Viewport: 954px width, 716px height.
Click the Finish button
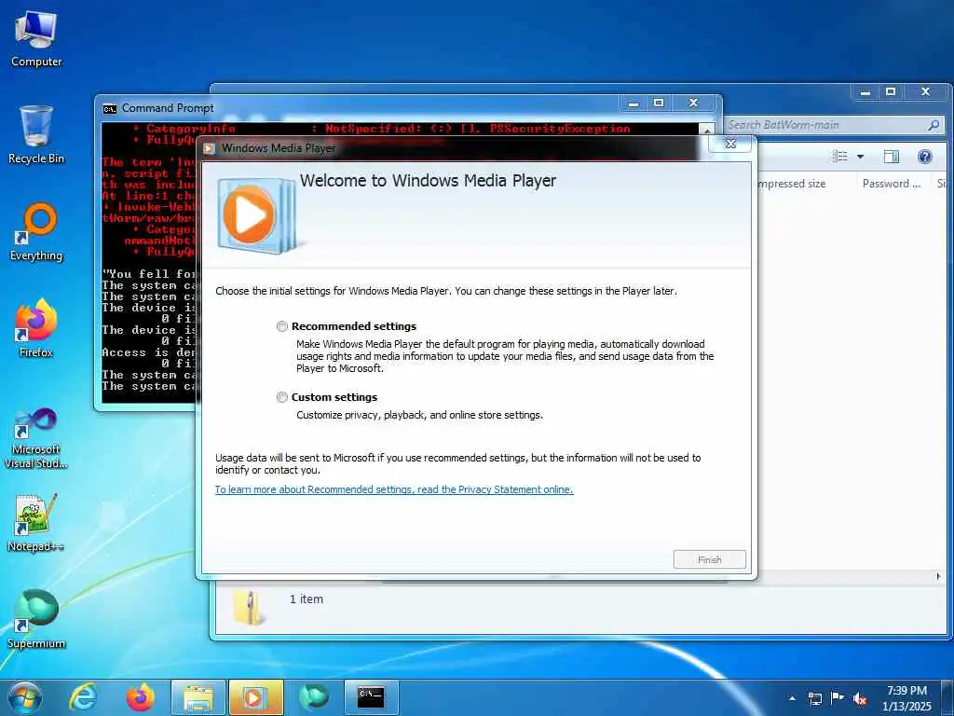[x=709, y=559]
